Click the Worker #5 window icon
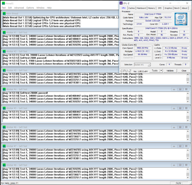 click(4, 108)
